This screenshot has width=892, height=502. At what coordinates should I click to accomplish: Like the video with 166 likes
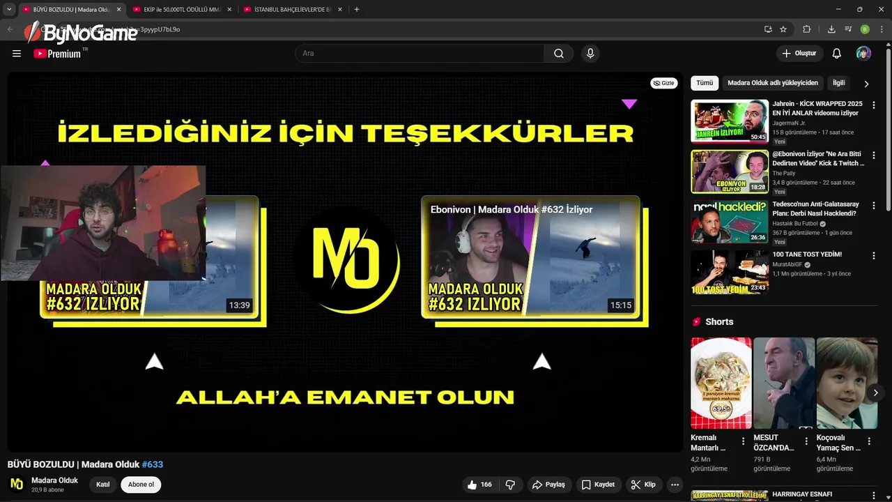click(x=480, y=485)
